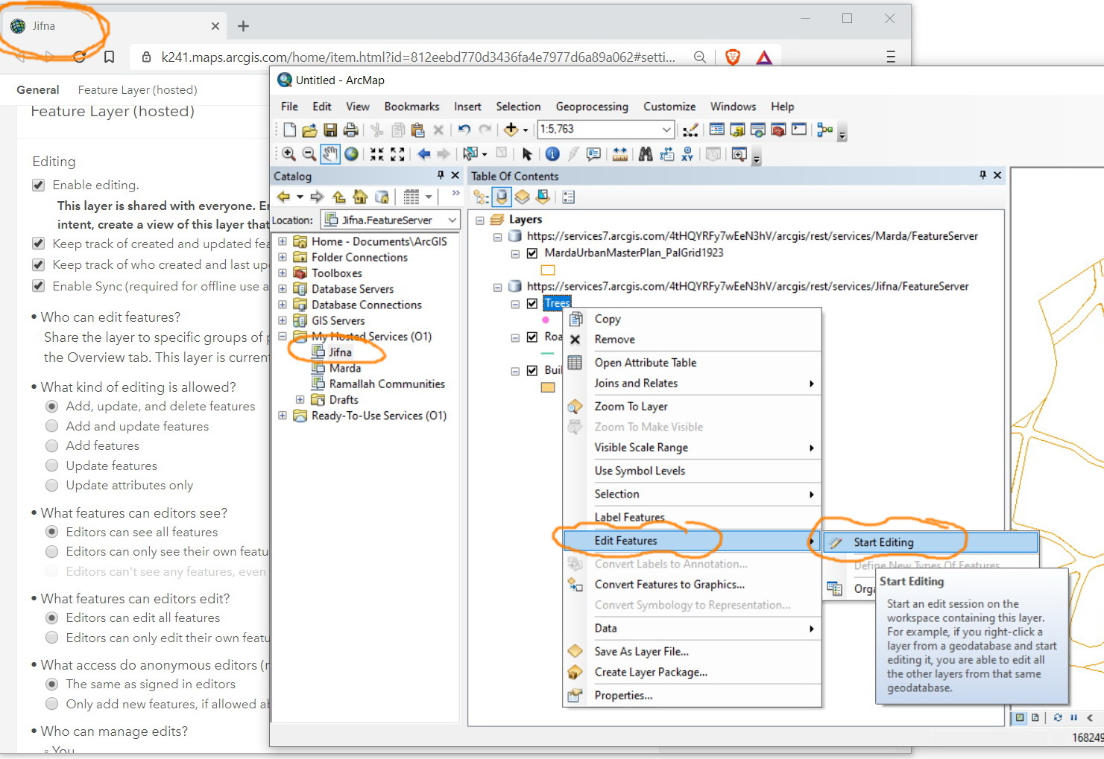This screenshot has width=1104, height=759.
Task: Expand the Toolboxes catalog node
Action: pyautogui.click(x=283, y=273)
